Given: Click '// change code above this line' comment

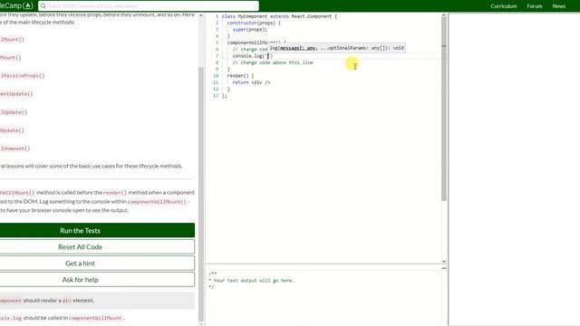Looking at the screenshot, I should coord(273,62).
